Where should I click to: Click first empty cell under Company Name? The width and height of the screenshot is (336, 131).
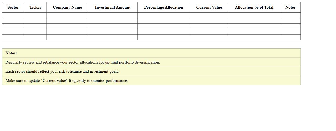point(67,15)
